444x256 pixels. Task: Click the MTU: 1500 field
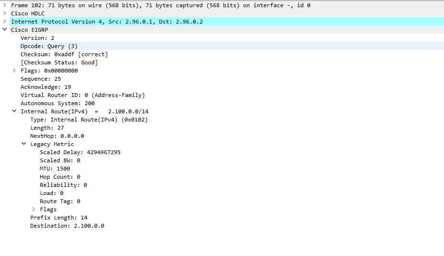pos(55,169)
